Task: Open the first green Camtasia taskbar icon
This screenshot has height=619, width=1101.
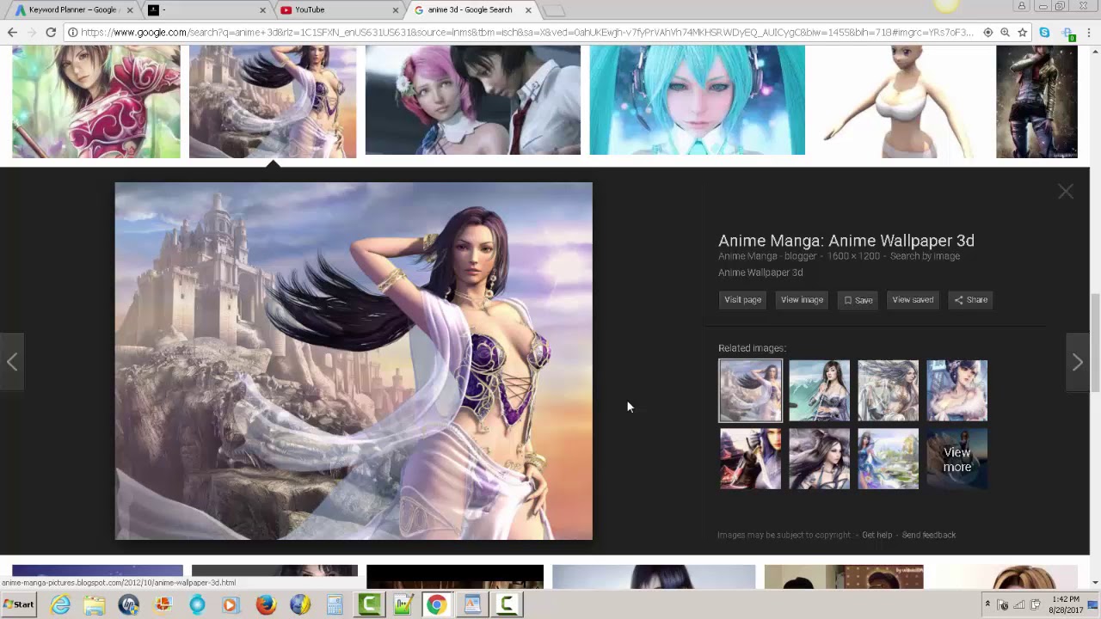Action: [369, 604]
